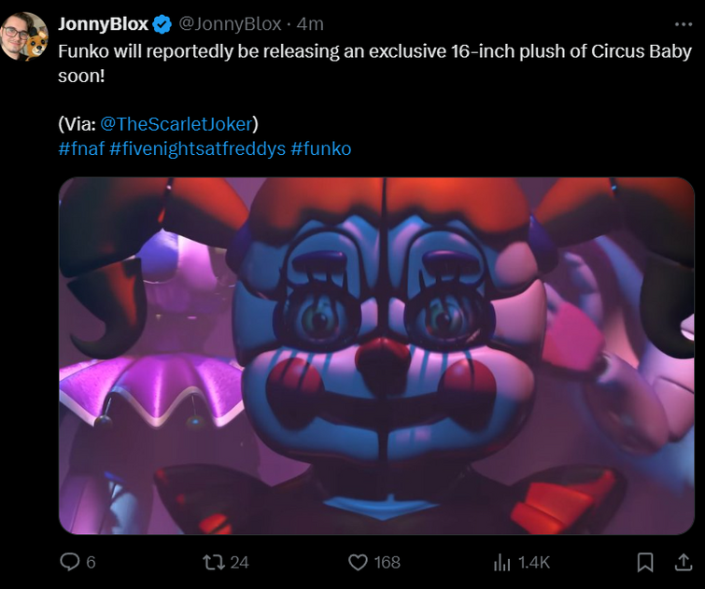Click the blue verified badge
705x589 pixels.
coord(162,23)
